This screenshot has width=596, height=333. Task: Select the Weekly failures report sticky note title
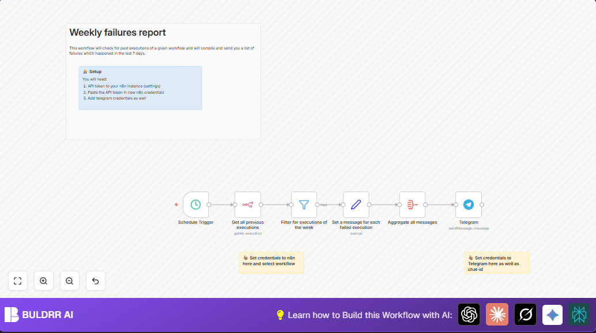[118, 33]
